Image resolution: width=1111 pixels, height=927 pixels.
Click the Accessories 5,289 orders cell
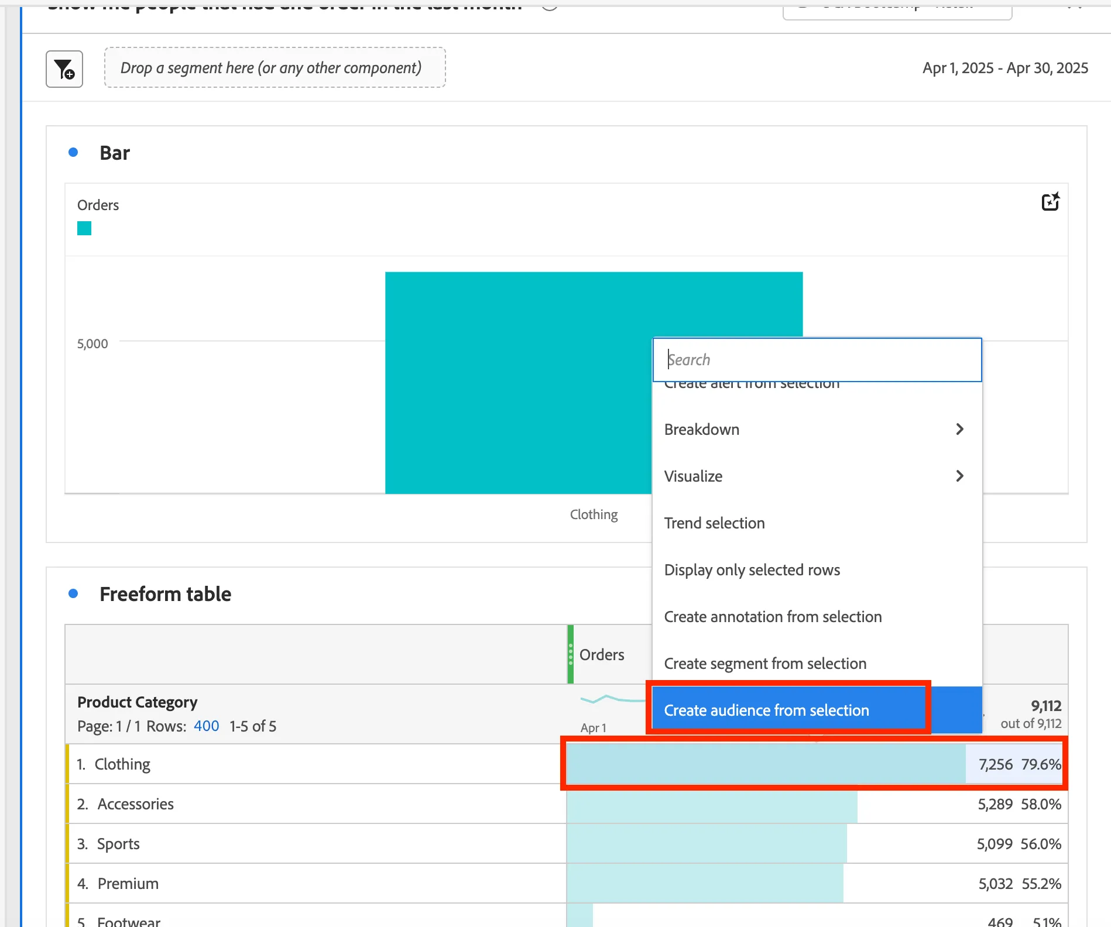tap(817, 804)
